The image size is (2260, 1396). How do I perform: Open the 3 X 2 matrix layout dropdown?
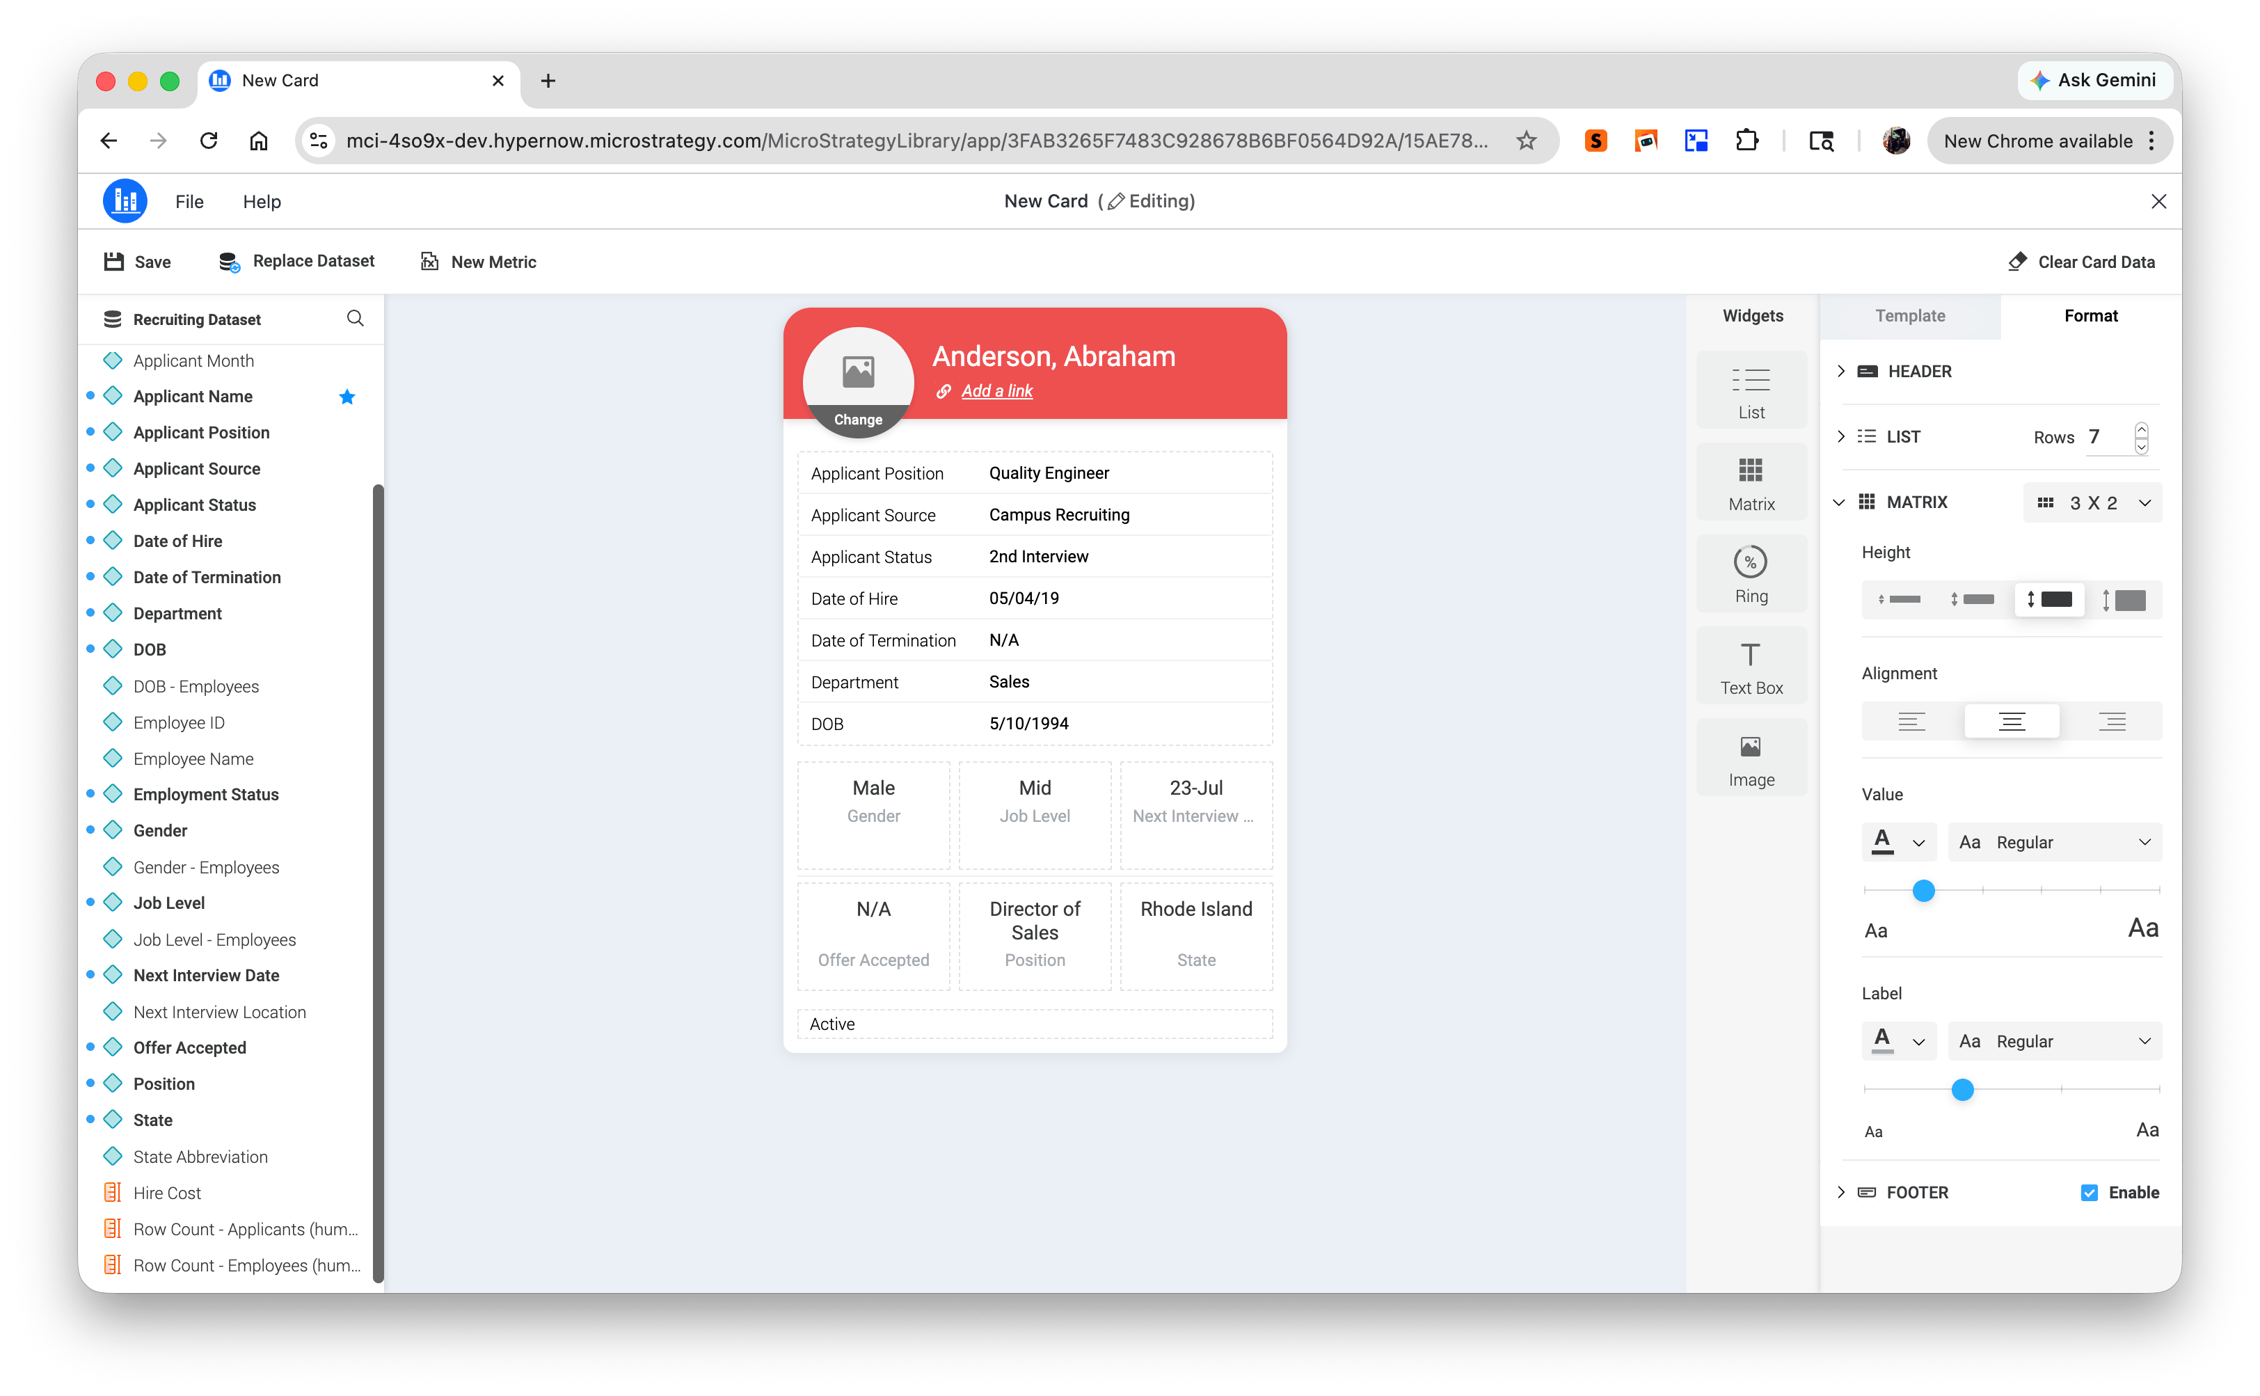coord(2092,502)
